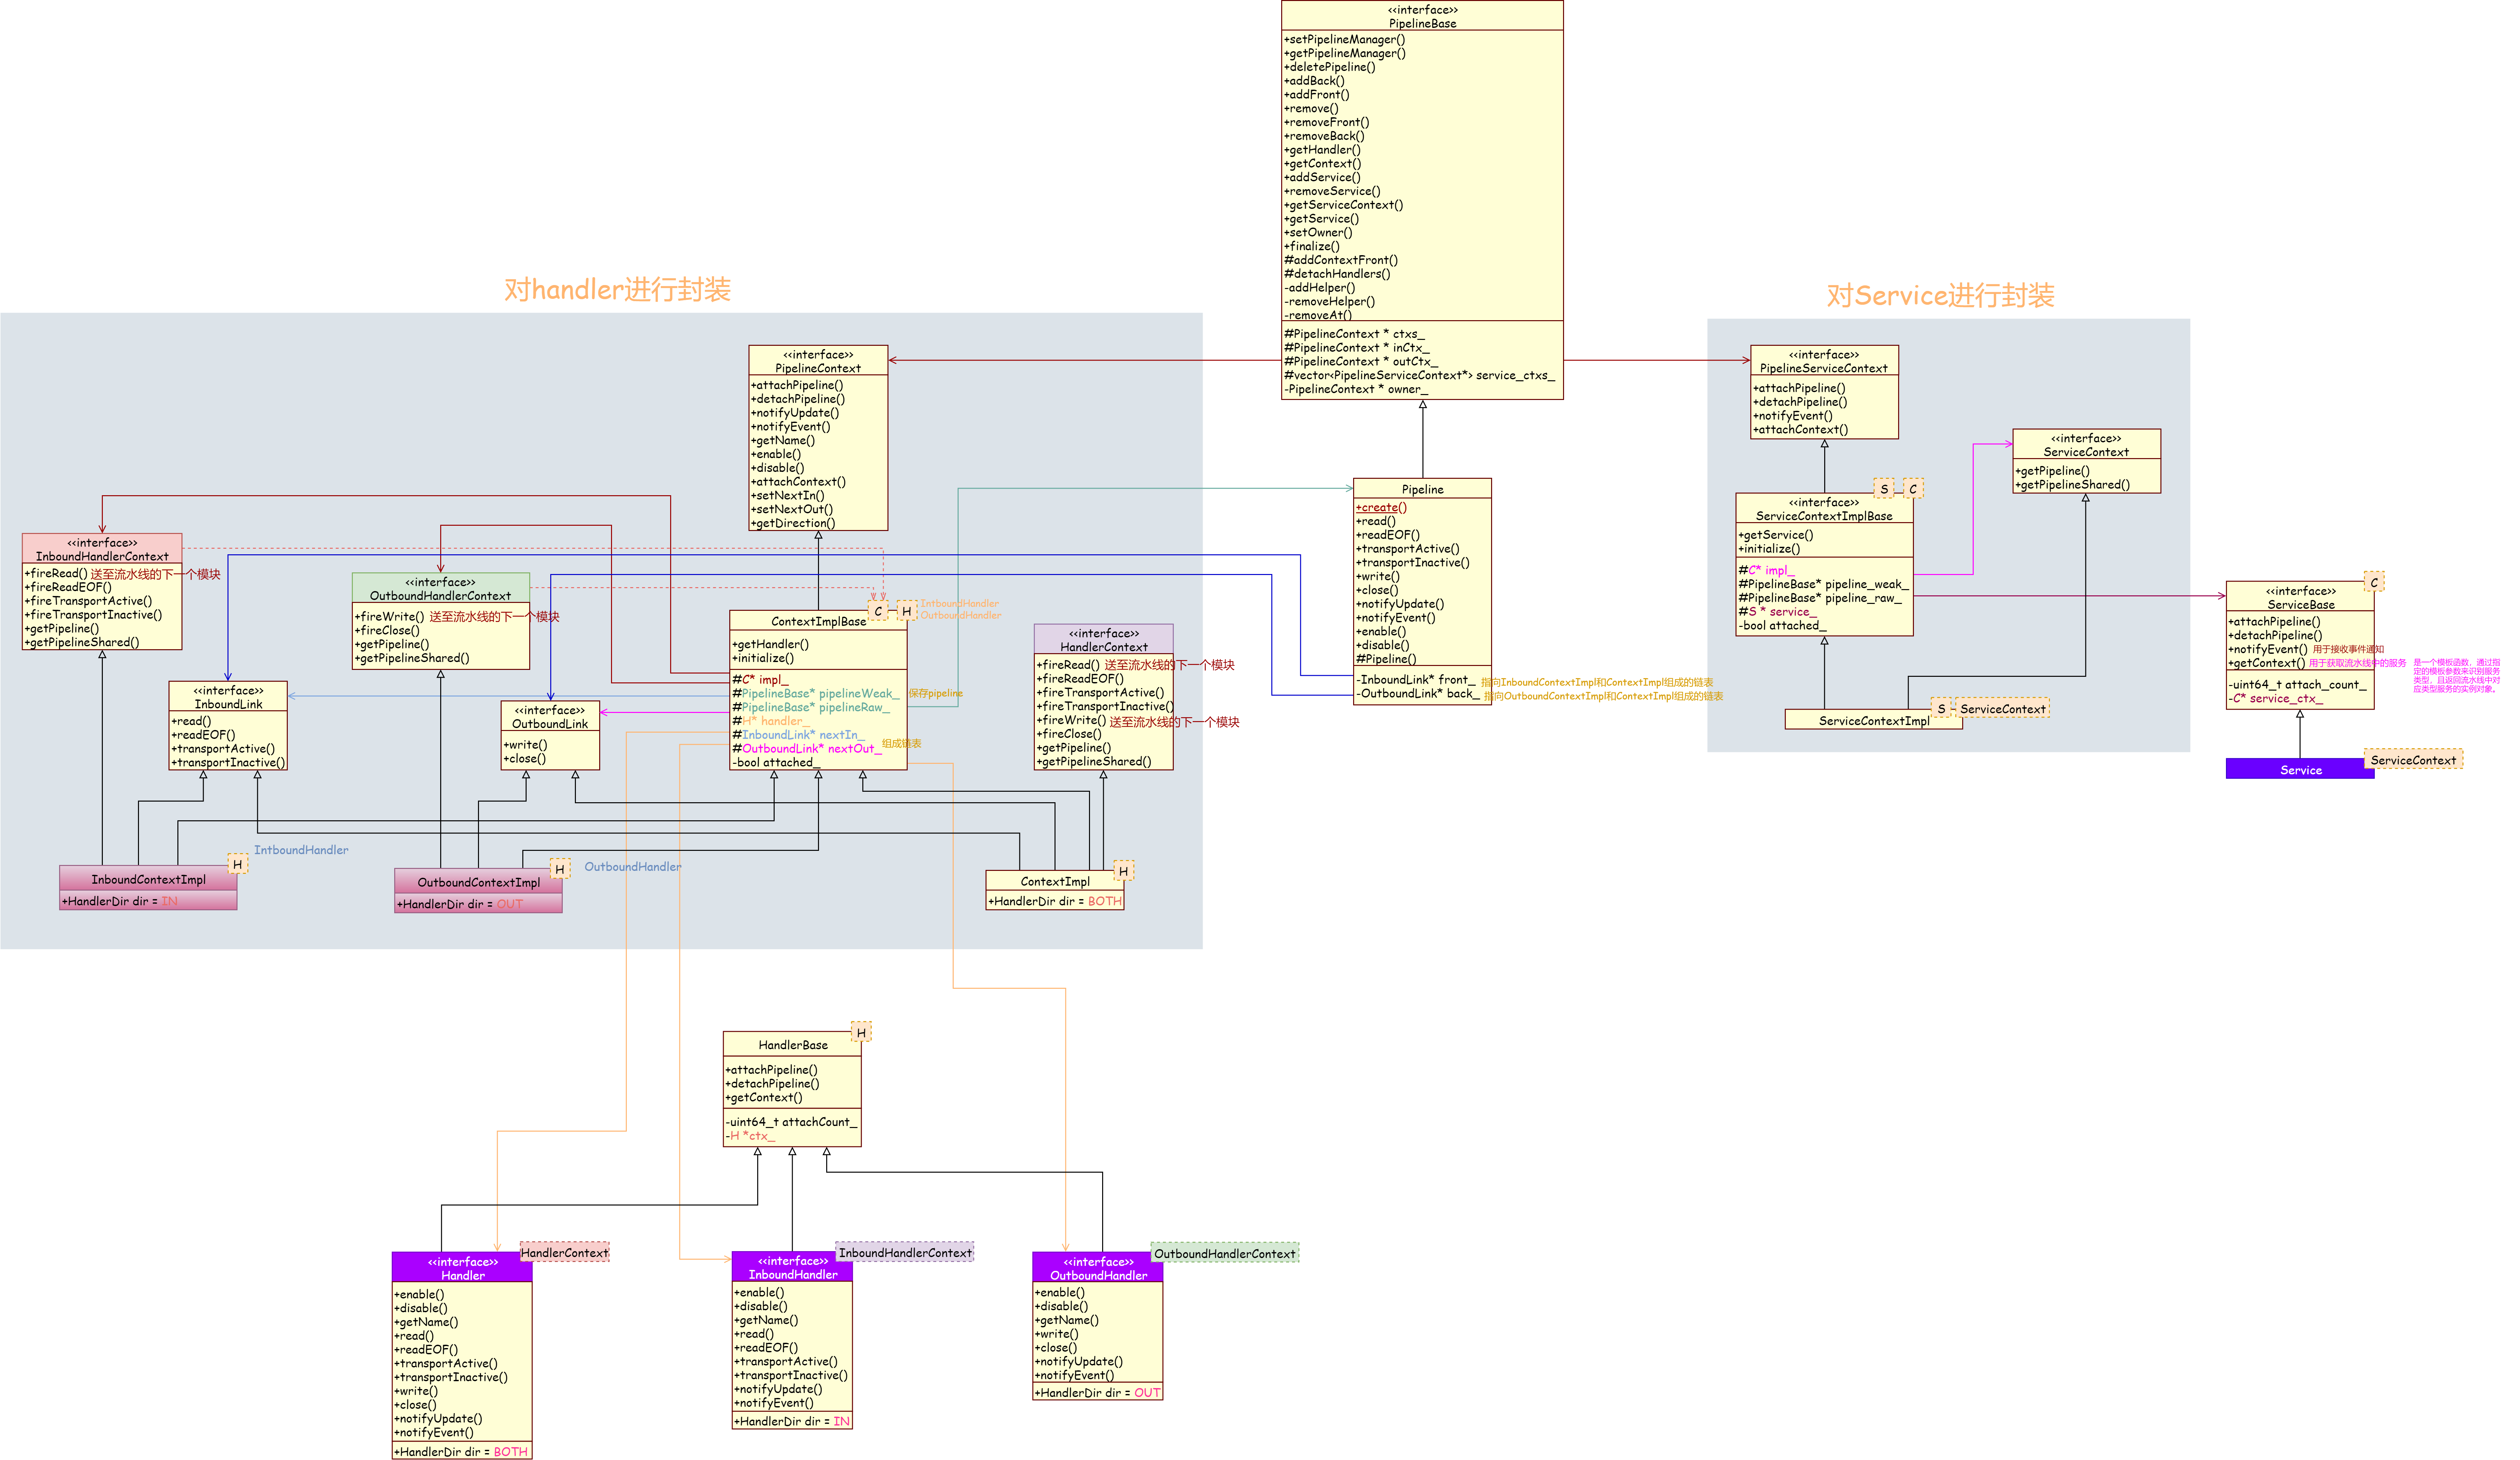The height and width of the screenshot is (1460, 2520).
Task: Select the PipelineBase interface header
Action: [1422, 16]
